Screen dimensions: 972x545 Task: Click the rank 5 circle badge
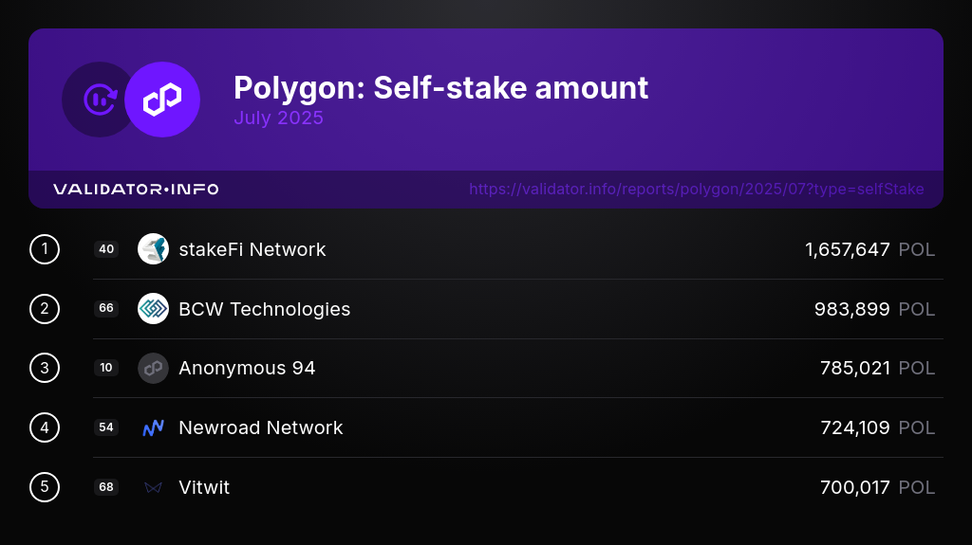coord(45,487)
